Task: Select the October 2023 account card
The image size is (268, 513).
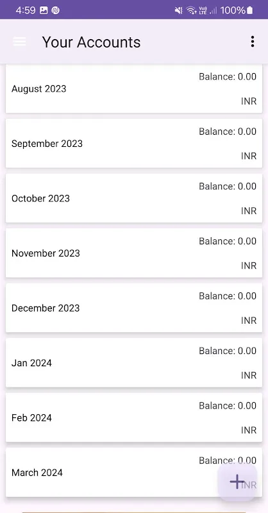Action: click(x=134, y=198)
